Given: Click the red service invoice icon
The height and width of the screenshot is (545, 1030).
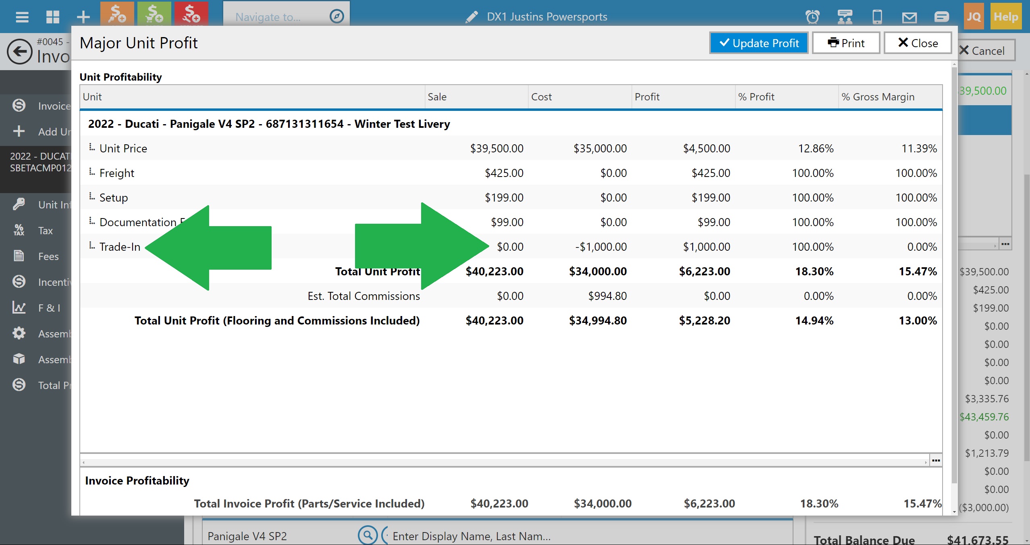Looking at the screenshot, I should [191, 14].
